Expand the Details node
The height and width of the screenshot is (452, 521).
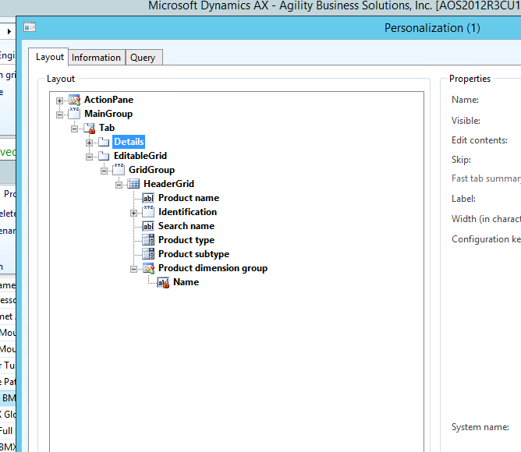pyautogui.click(x=89, y=143)
